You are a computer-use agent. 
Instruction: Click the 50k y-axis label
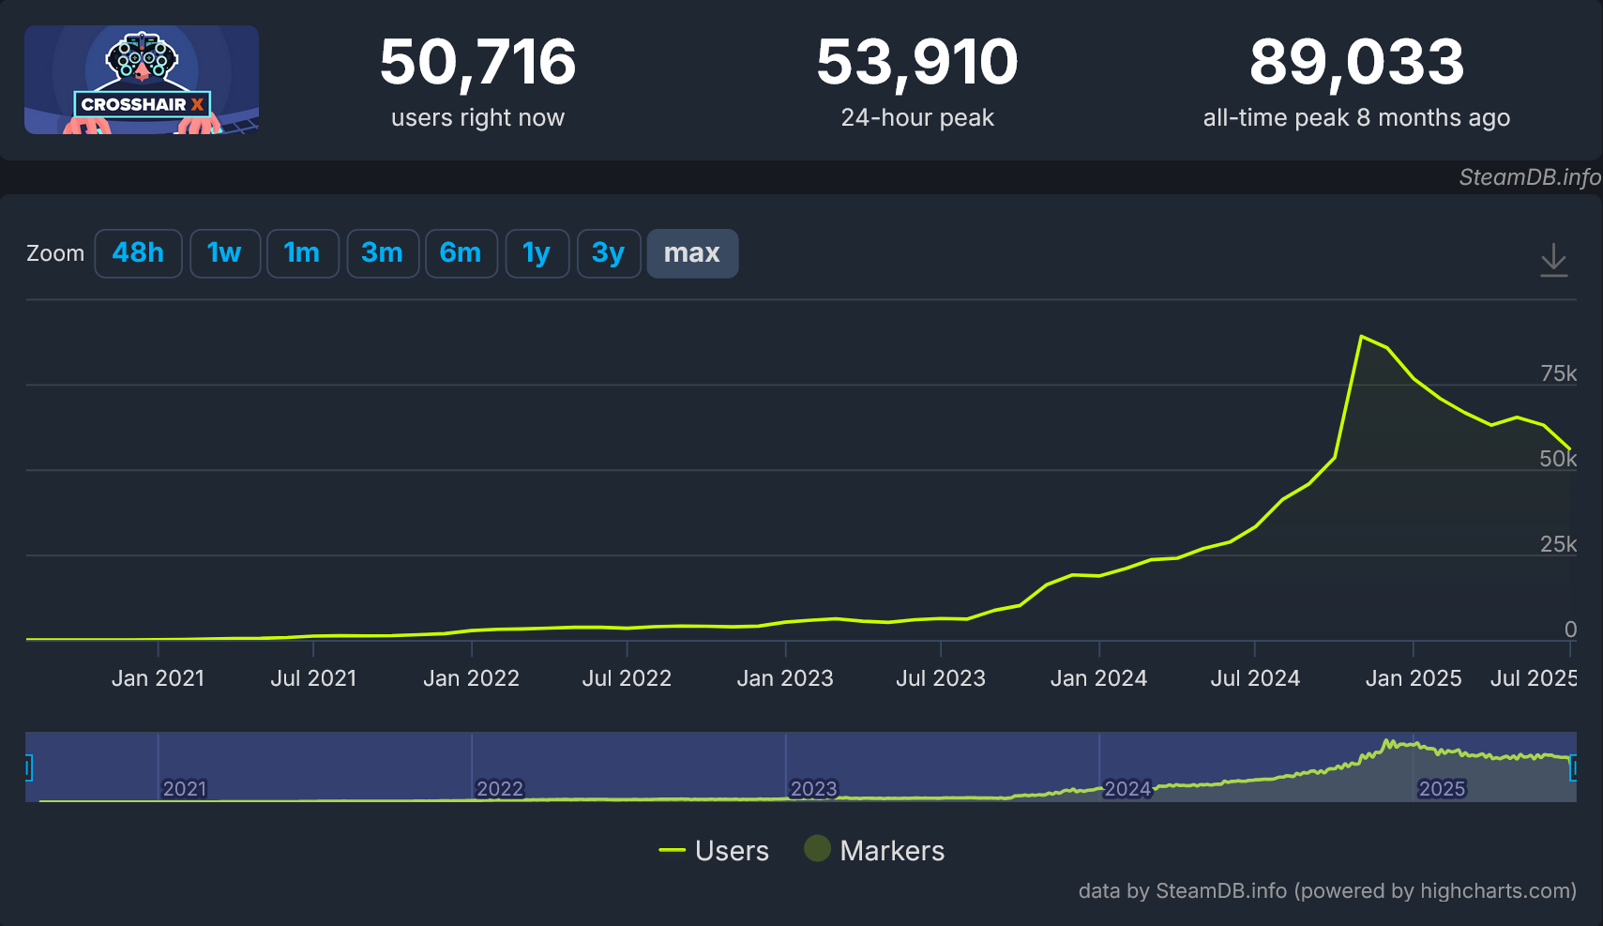[x=1558, y=459]
